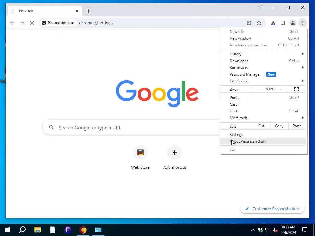This screenshot has width=315, height=236.
Task: Bookmark this tab with the star
Action: (259, 23)
